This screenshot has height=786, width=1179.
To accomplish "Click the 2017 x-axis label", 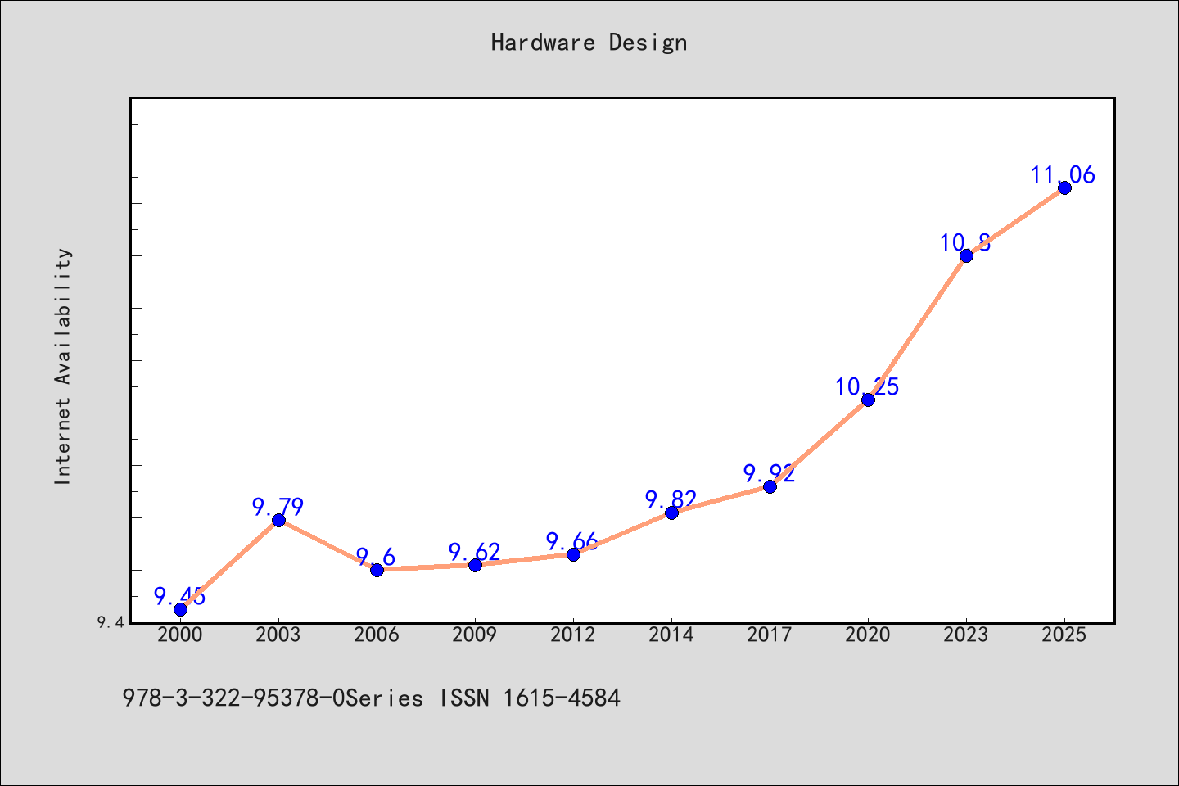I will (770, 635).
